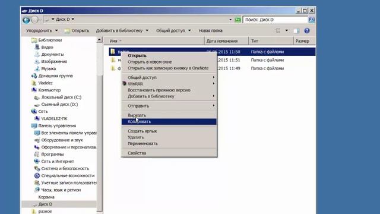Select the Vladelez user folder
Screen dimensions: 380x214
(45, 83)
